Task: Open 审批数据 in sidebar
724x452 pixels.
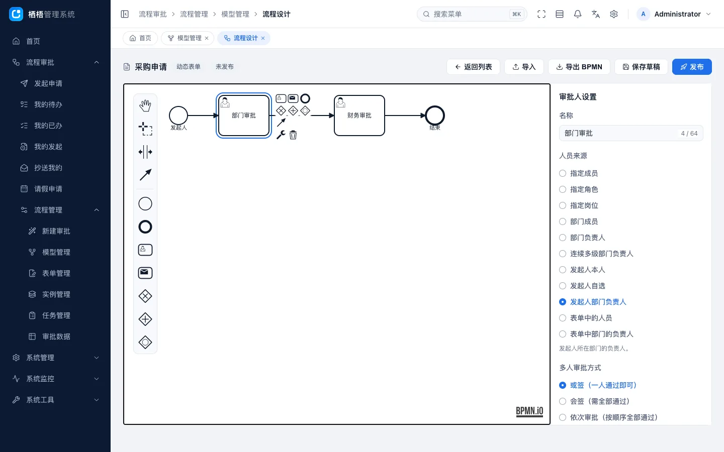Action: [x=55, y=336]
